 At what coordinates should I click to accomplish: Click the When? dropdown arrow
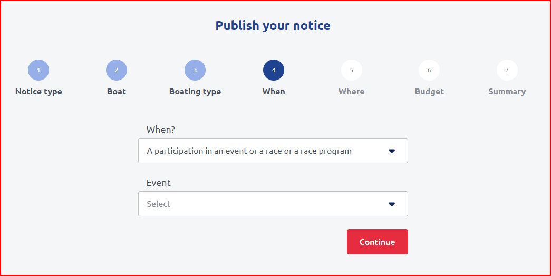point(392,151)
